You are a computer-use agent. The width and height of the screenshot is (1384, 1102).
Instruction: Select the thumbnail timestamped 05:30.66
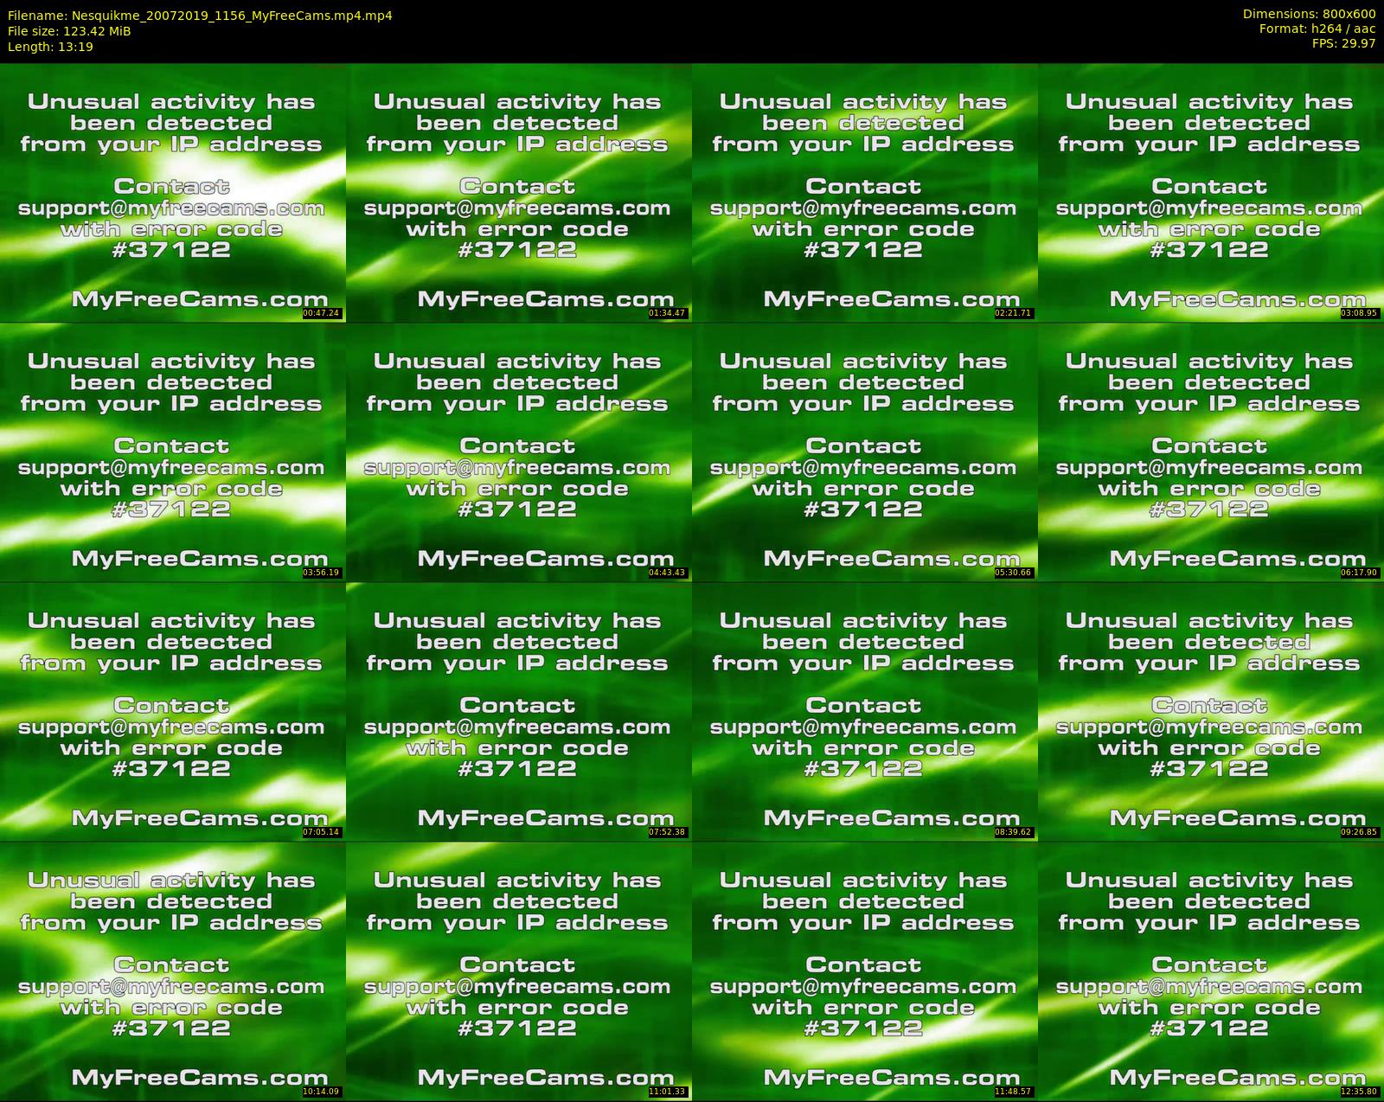tap(864, 452)
